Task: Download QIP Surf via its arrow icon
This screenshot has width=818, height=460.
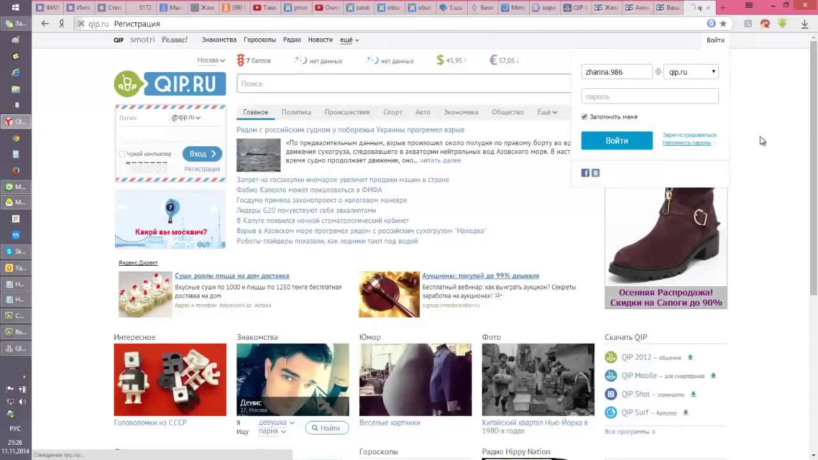Action: point(686,413)
